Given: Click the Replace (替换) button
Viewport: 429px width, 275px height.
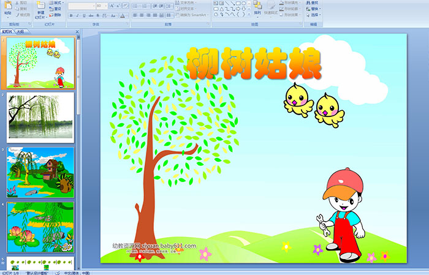Looking at the screenshot, I should (x=314, y=9).
